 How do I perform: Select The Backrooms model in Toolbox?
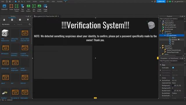(5, 35)
